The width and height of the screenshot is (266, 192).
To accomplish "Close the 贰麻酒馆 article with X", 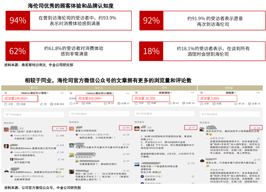I will (x=136, y=93).
